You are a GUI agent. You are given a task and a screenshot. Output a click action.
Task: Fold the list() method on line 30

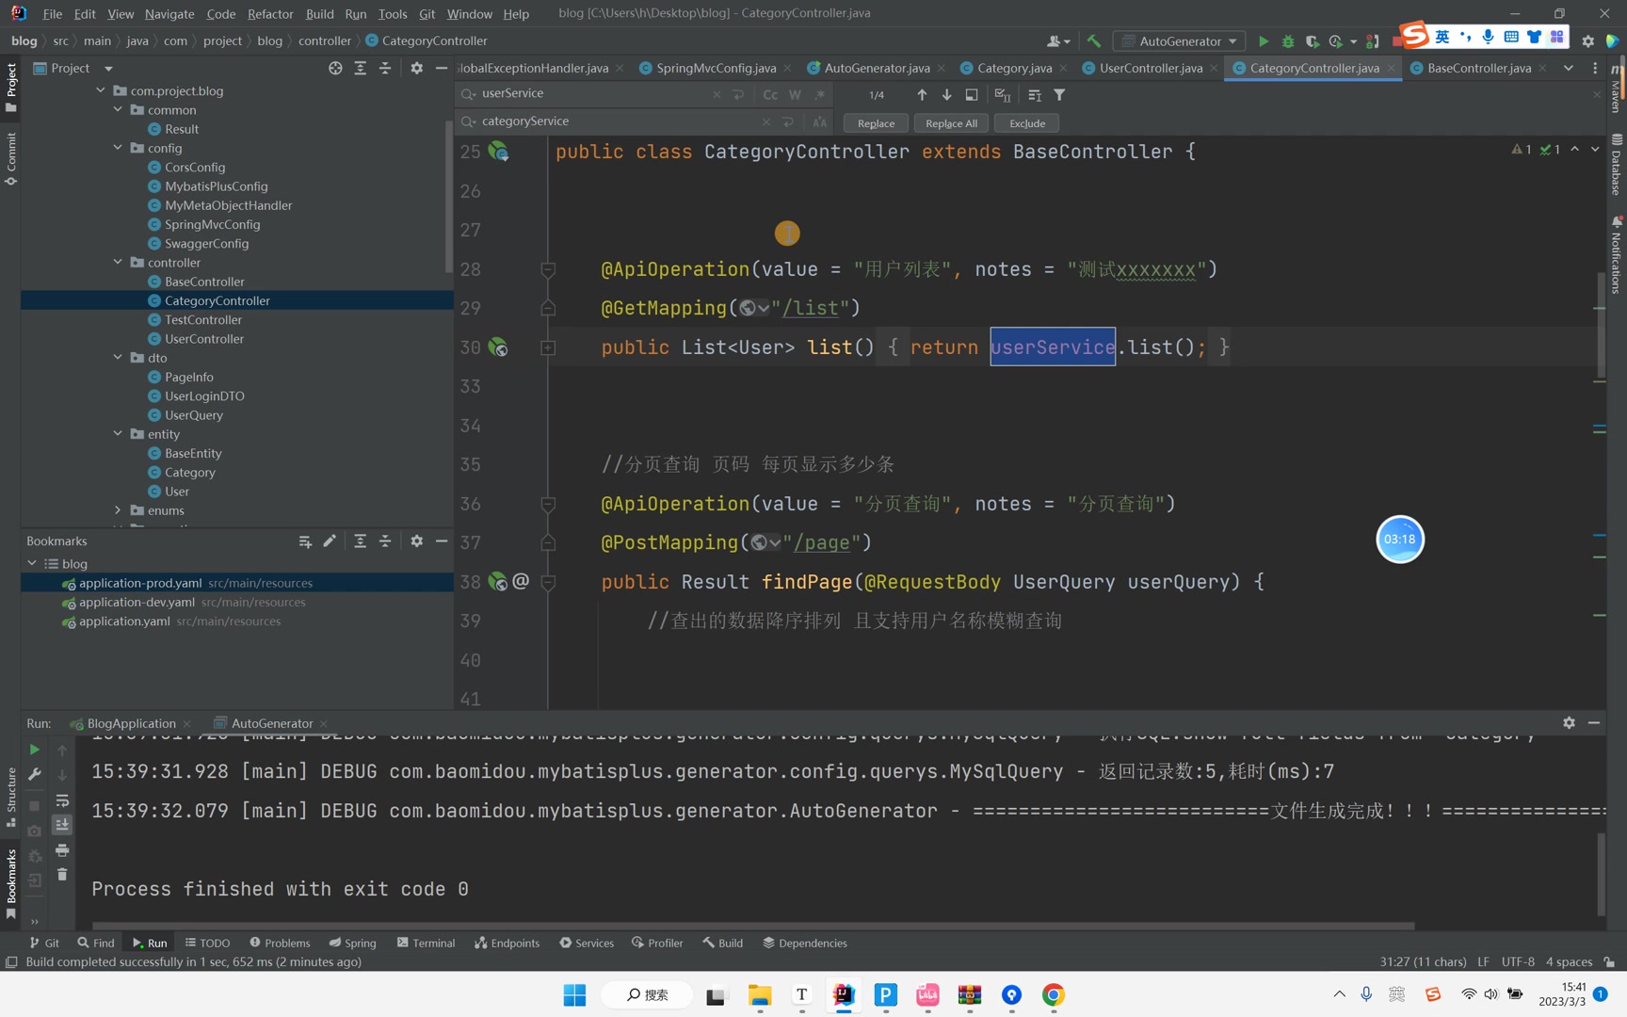coord(548,347)
